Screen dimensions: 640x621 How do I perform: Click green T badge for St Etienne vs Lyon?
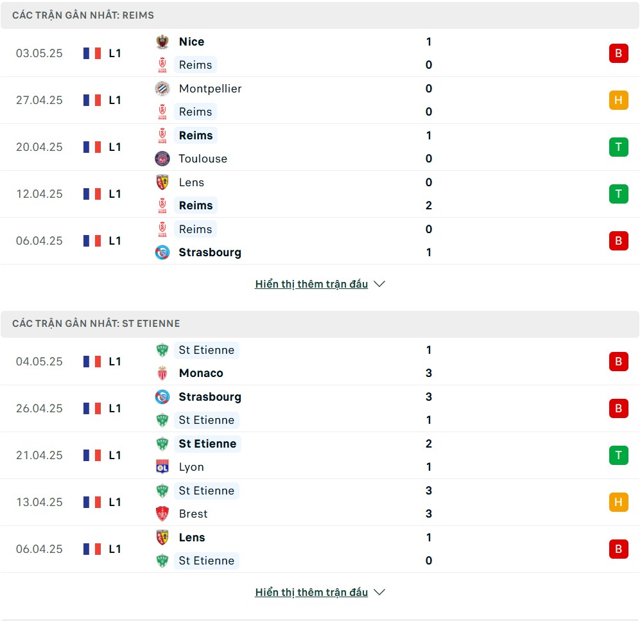[618, 455]
